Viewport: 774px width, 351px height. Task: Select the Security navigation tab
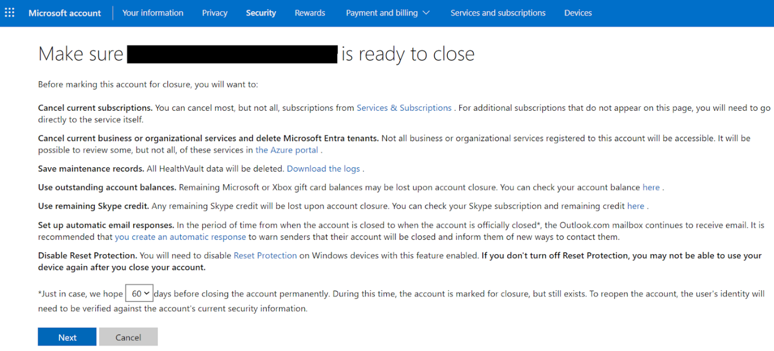coord(261,13)
